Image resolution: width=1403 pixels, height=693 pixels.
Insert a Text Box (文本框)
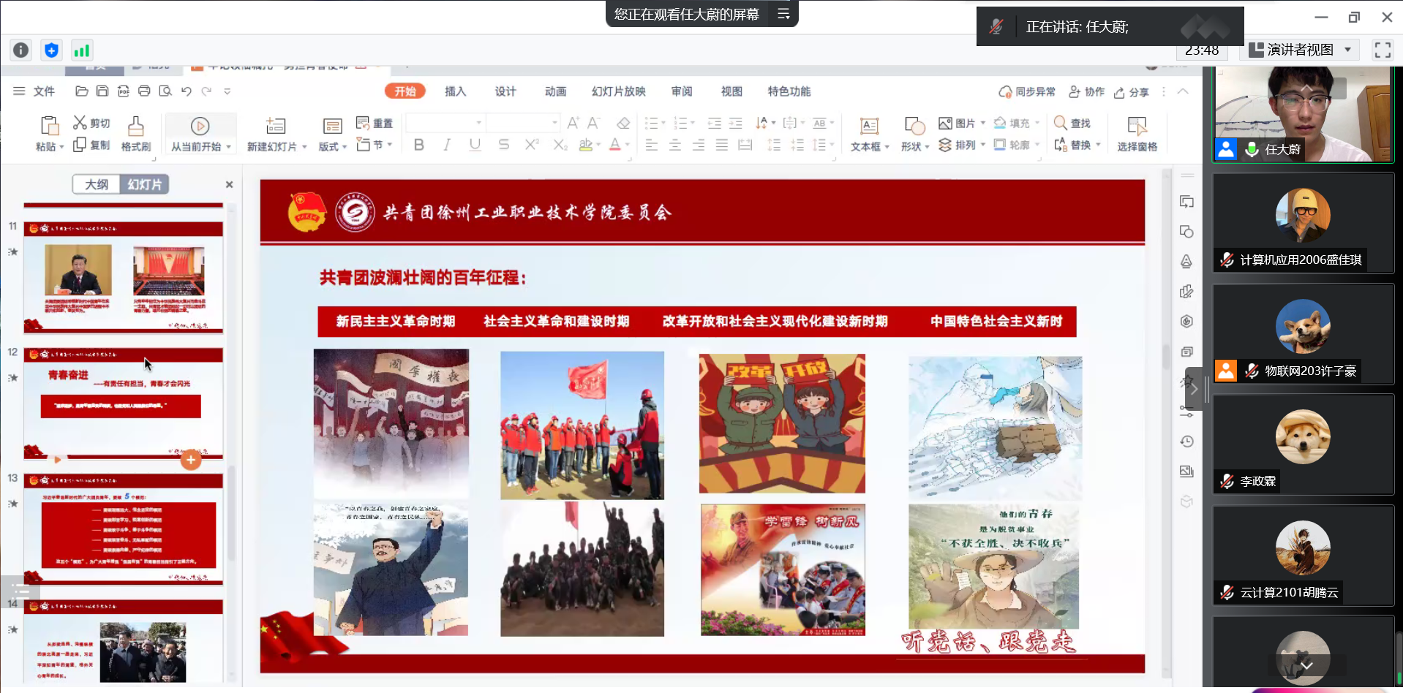tap(869, 126)
